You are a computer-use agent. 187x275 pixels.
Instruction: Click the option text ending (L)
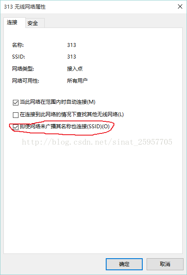[72, 114]
